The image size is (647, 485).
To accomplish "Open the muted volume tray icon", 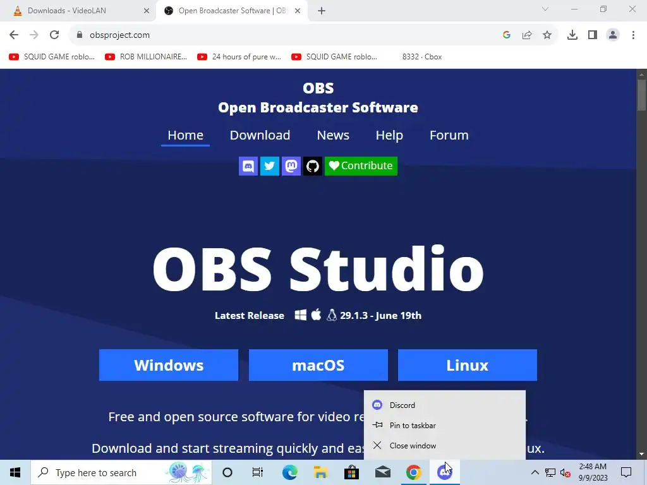I will [x=565, y=472].
